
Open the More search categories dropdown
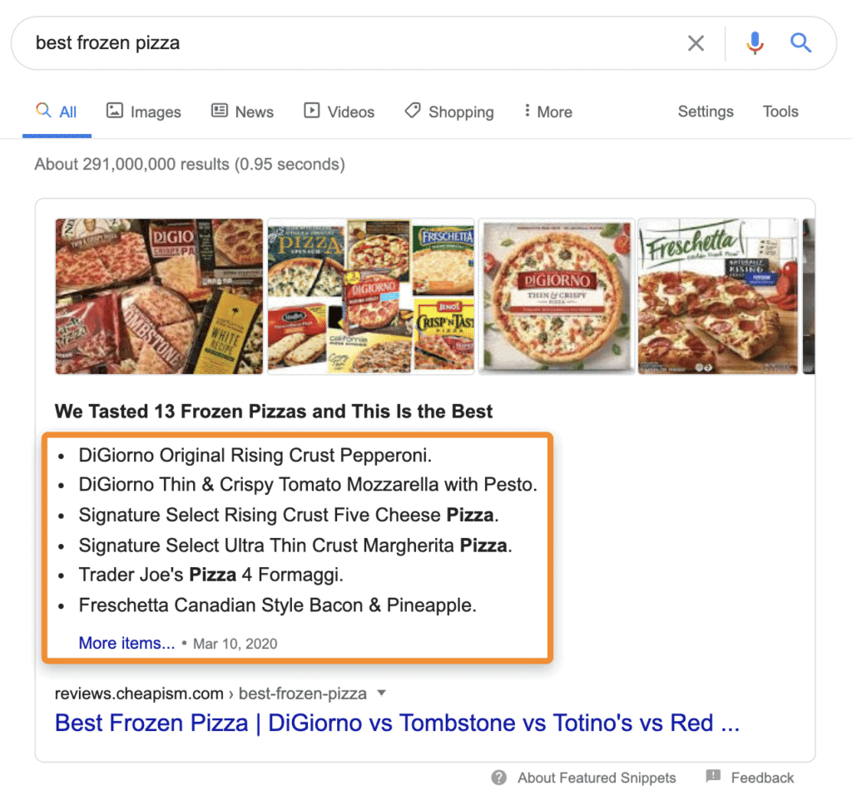pos(547,111)
